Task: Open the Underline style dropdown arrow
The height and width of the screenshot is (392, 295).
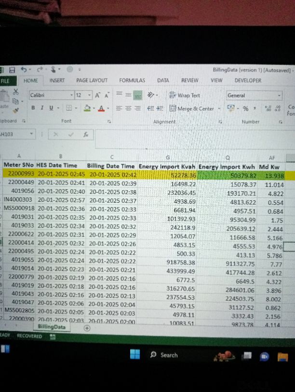Action: [58, 108]
